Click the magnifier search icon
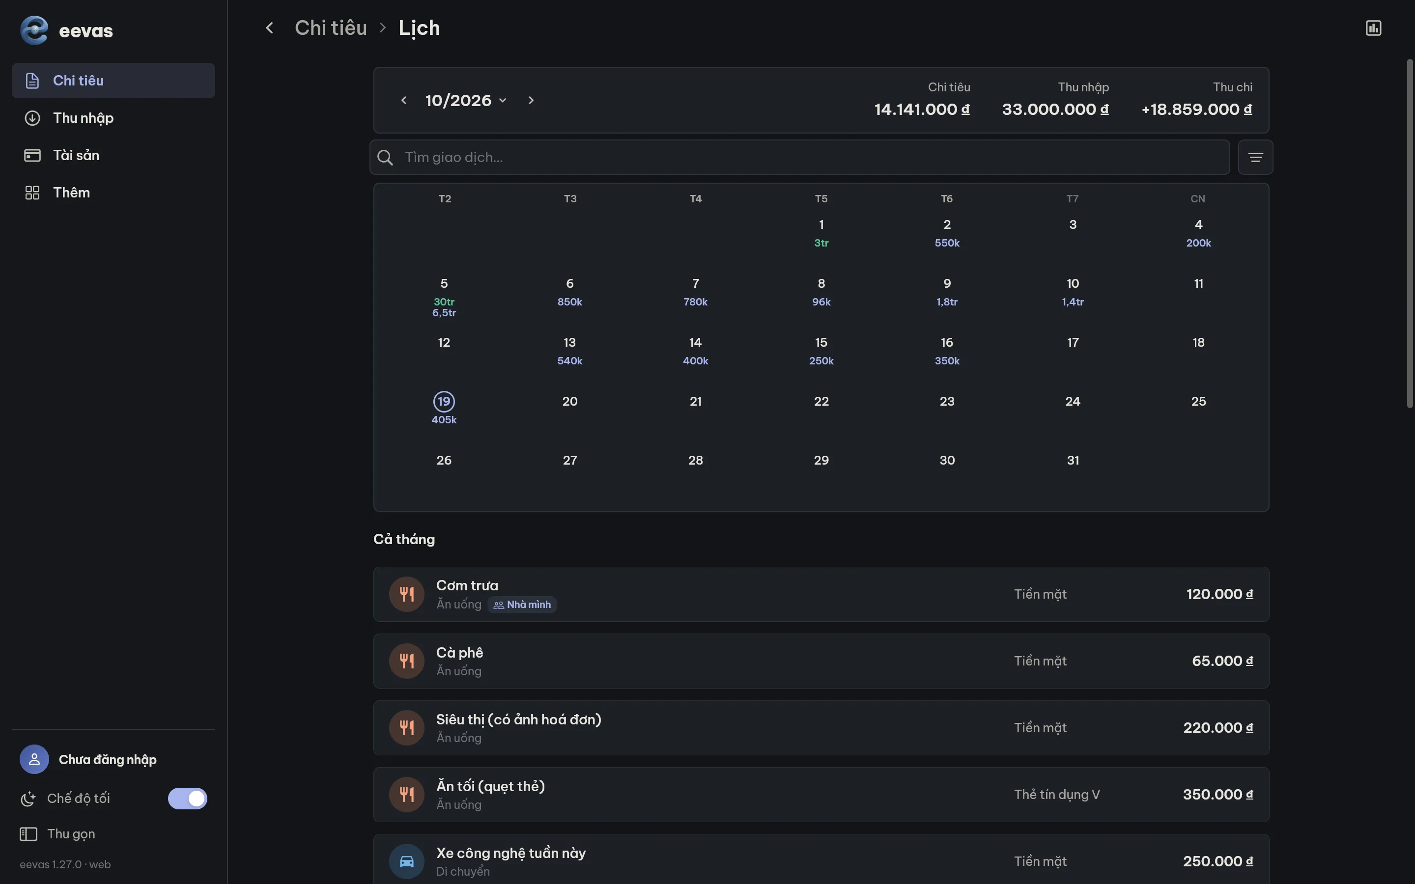The height and width of the screenshot is (884, 1415). [385, 157]
